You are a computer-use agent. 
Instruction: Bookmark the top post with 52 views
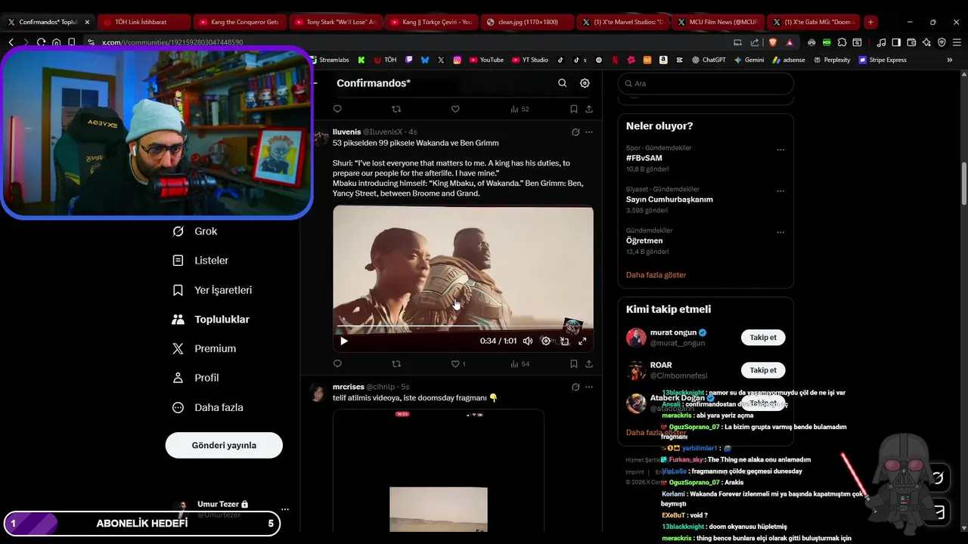[x=574, y=109]
